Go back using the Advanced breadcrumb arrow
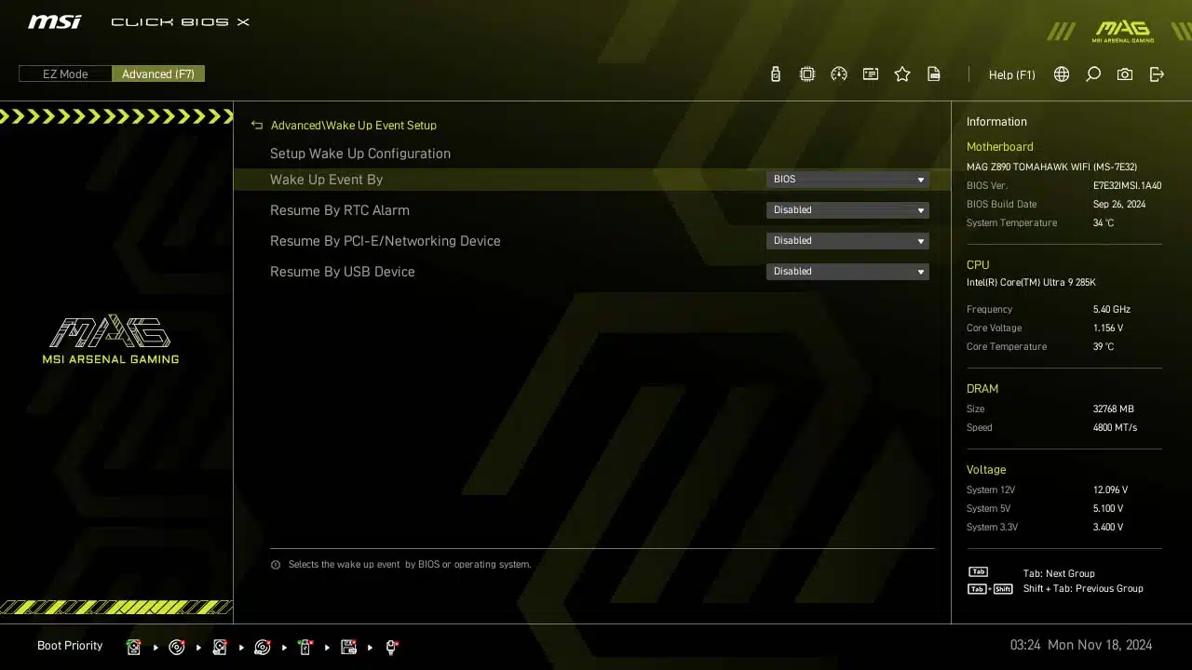The height and width of the screenshot is (670, 1192). pos(257,125)
